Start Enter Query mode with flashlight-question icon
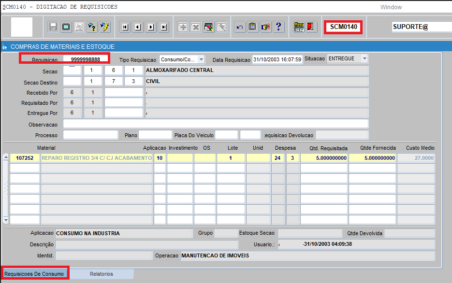The width and height of the screenshot is (452, 283). coord(92,27)
